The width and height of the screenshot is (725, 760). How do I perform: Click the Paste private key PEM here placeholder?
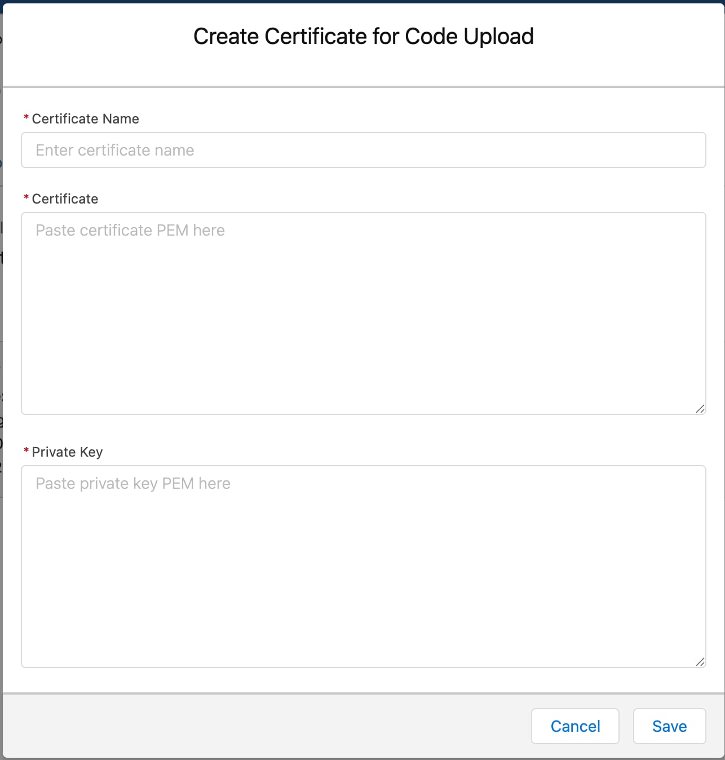[x=132, y=483]
